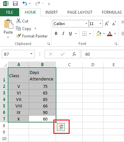124x142 pixels.
Task: Open the Font settings dialog launcher
Action: click(x=116, y=44)
